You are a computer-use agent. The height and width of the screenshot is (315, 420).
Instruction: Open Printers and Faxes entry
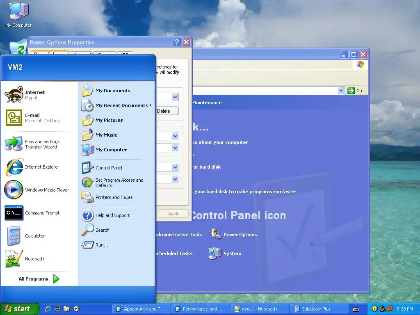(107, 197)
